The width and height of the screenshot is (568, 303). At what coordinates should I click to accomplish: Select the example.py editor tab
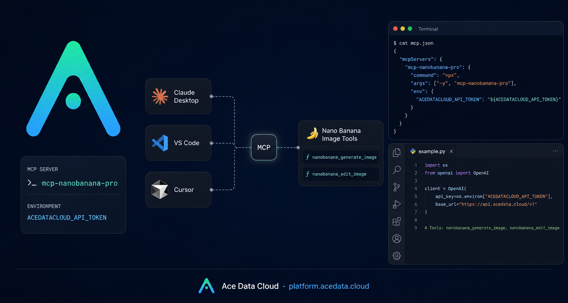click(431, 151)
